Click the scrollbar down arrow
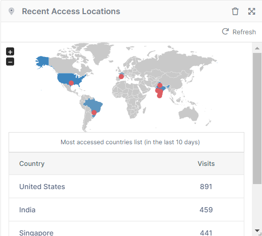This screenshot has height=236, width=262. coord(257,230)
